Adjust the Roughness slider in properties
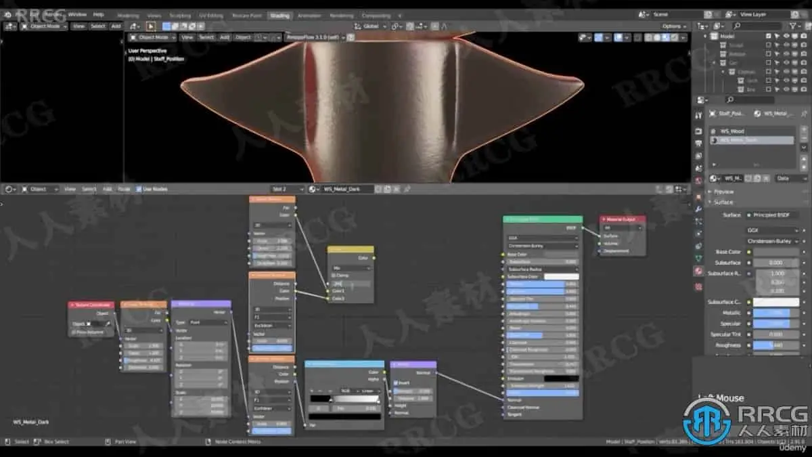This screenshot has height=457, width=812. coord(775,345)
